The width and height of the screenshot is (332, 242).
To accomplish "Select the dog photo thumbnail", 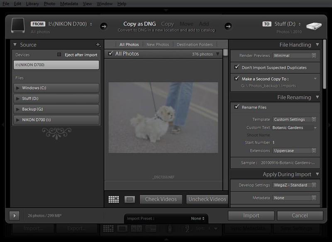I will 163,117.
